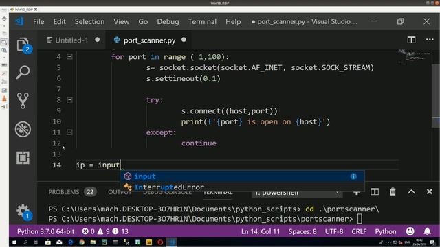Collapse the try block fold on line 8
Viewport: 440px width, 247px height.
click(x=69, y=100)
